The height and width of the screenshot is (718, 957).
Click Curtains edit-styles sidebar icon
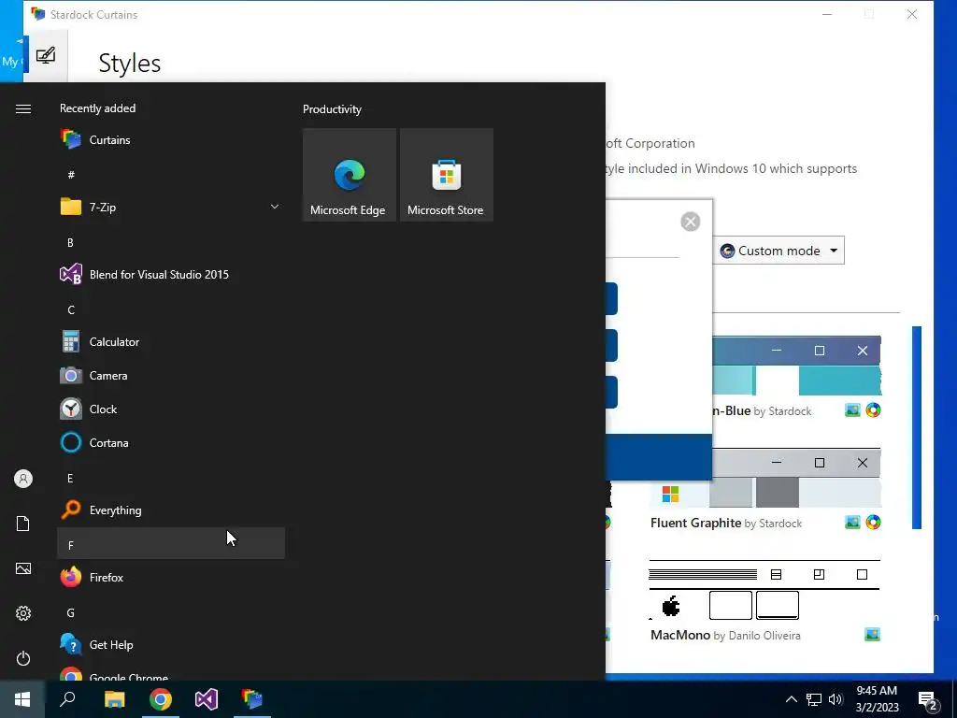tap(46, 55)
